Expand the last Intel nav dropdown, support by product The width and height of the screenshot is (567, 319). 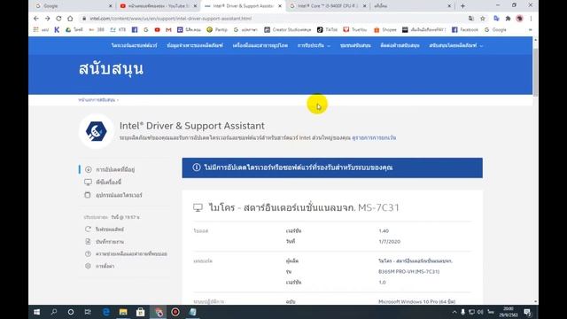(455, 45)
